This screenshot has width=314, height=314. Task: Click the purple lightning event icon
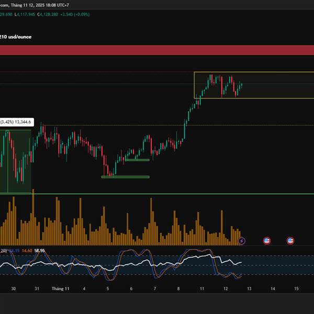tap(242, 241)
